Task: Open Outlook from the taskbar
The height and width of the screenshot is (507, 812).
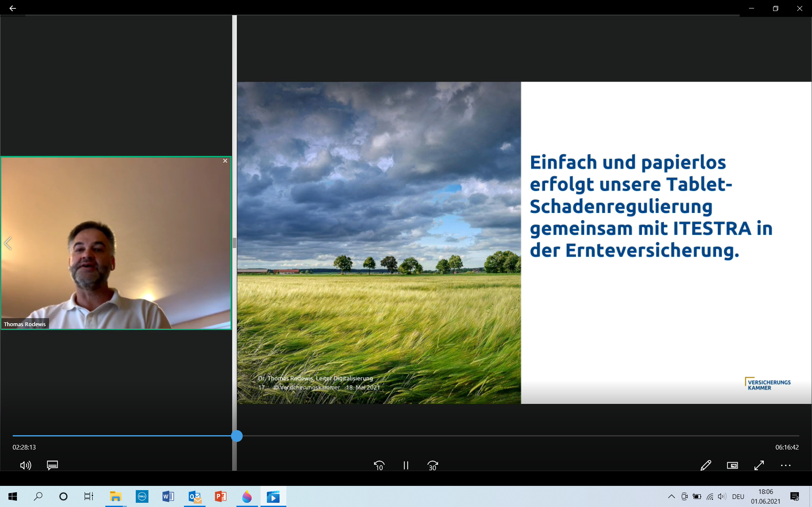Action: tap(195, 496)
